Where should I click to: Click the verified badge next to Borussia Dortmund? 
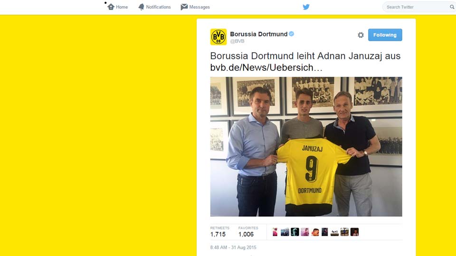(x=291, y=34)
